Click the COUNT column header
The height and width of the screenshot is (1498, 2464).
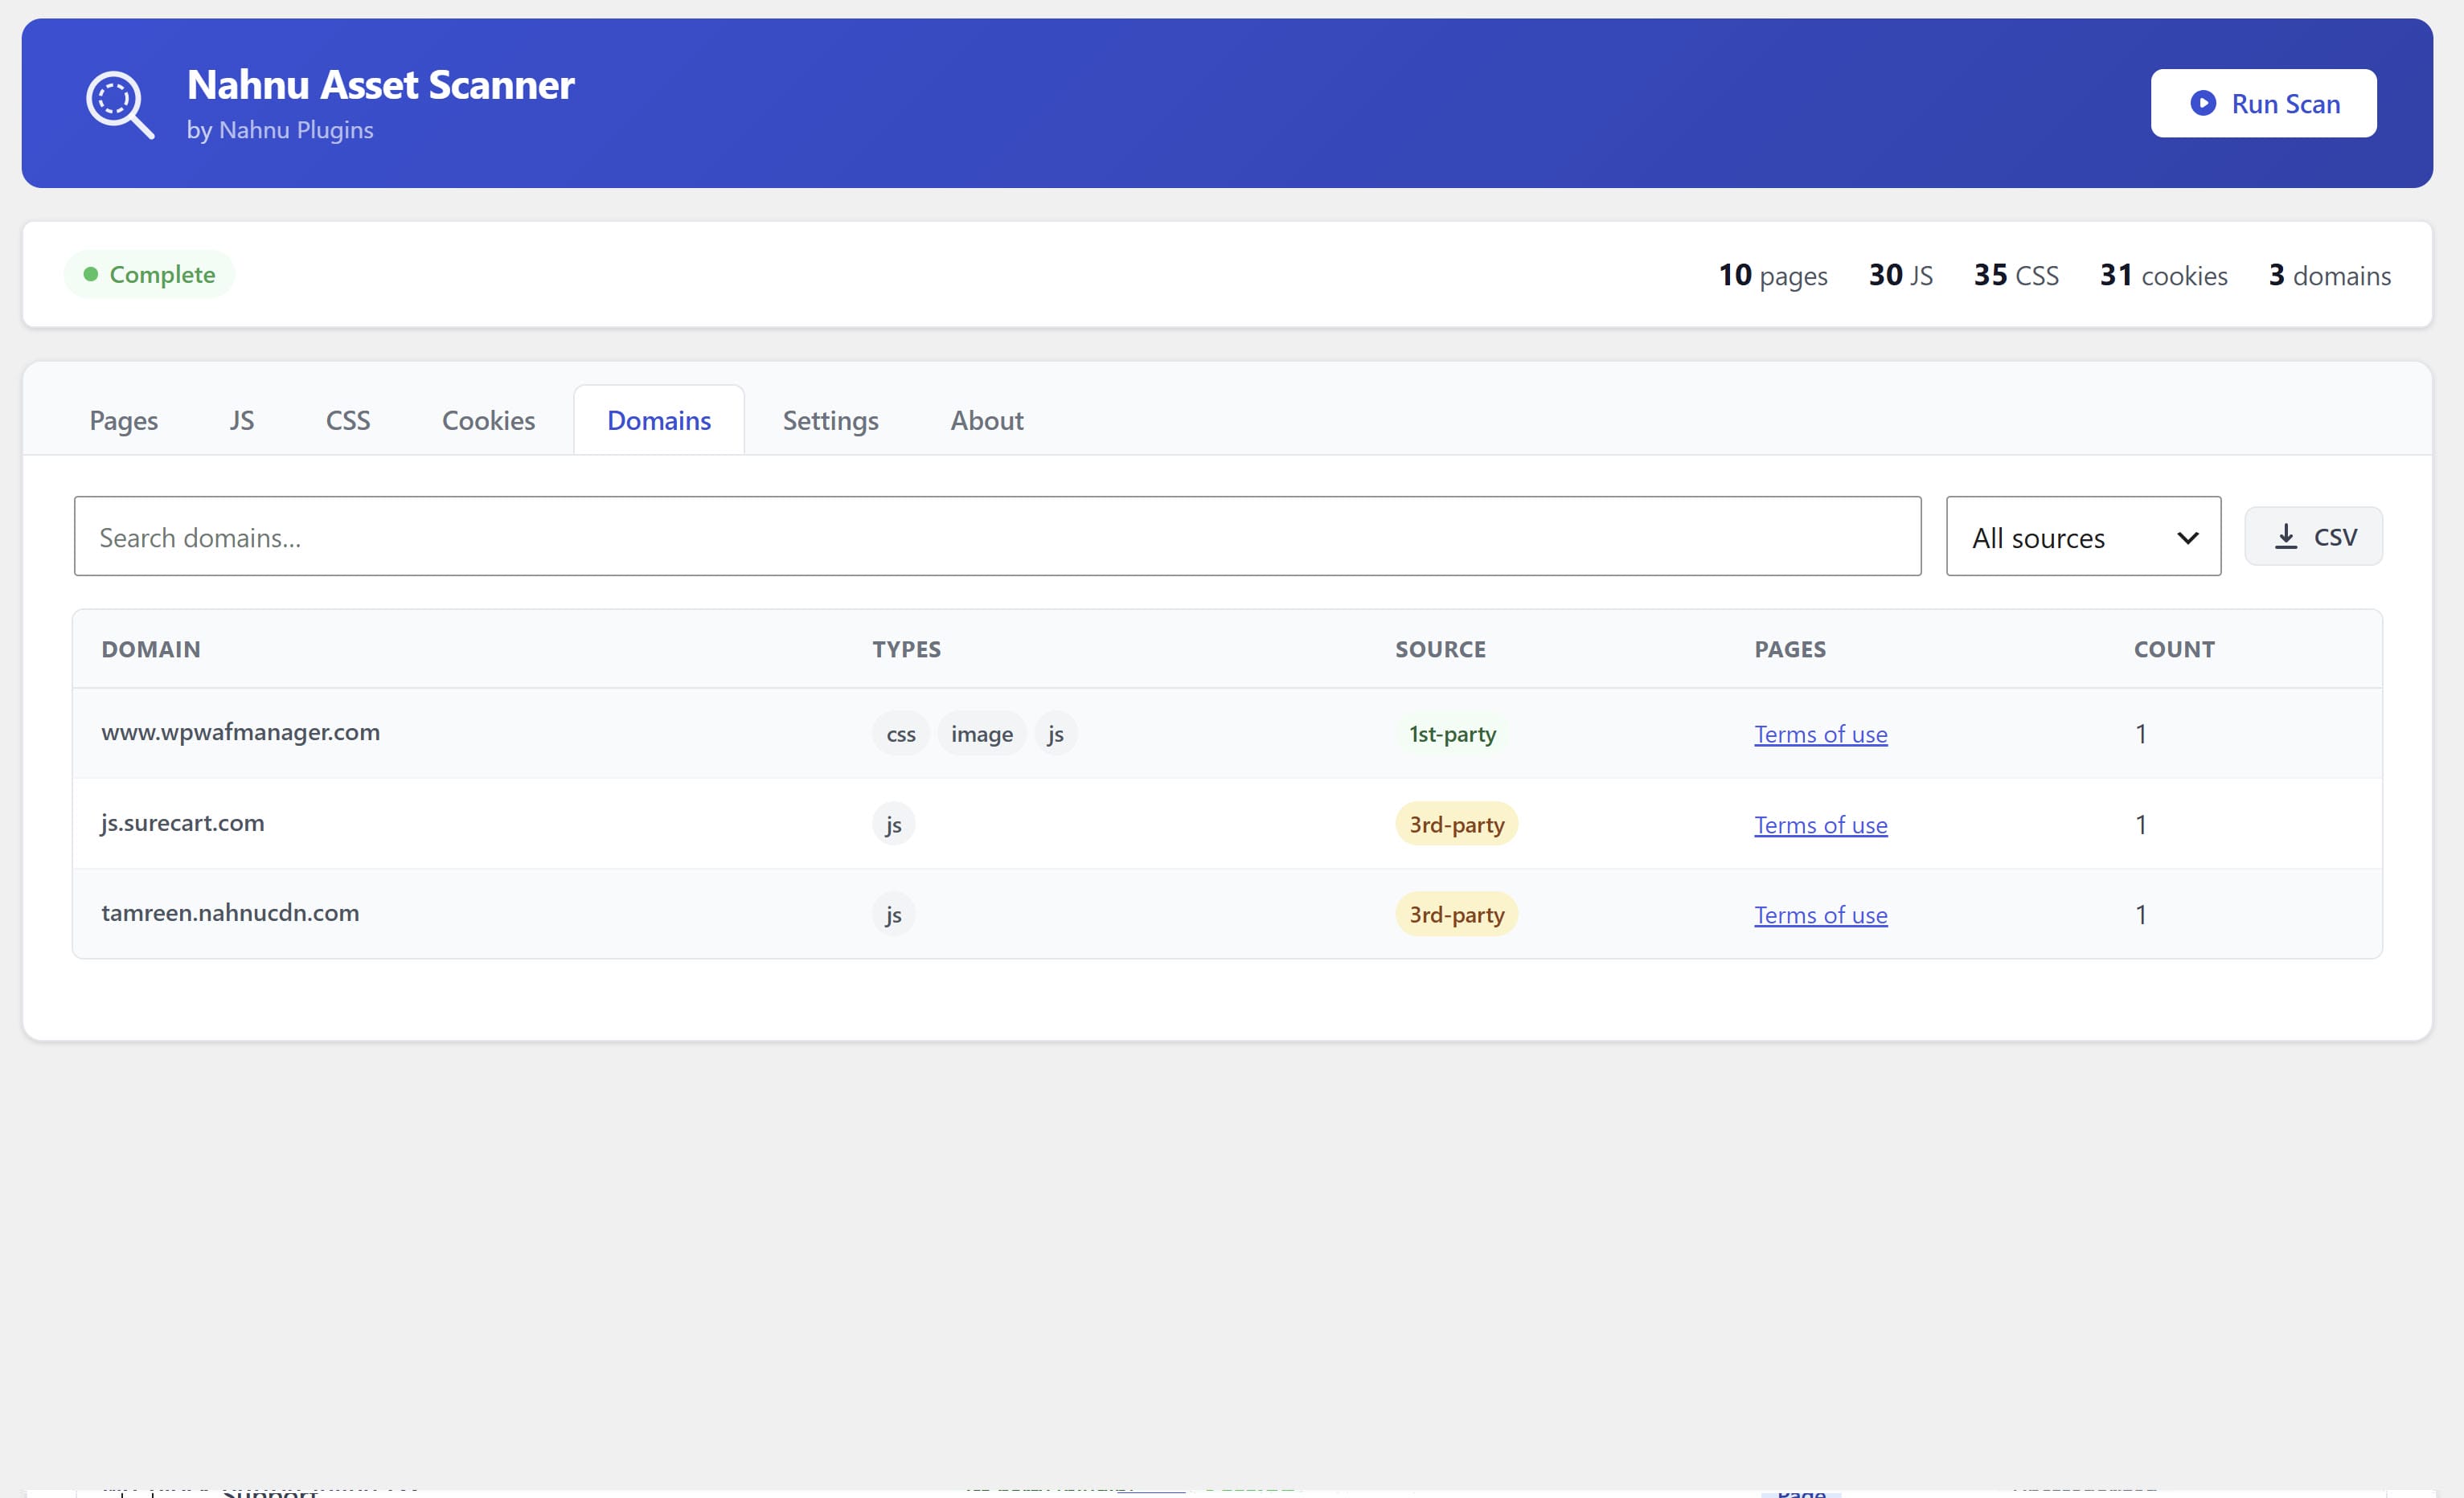(2174, 649)
